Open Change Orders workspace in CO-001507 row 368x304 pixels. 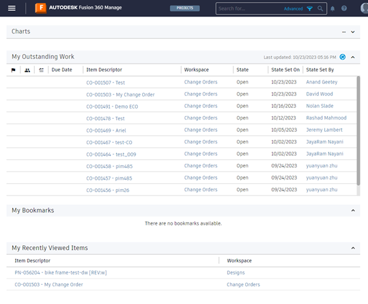(x=201, y=82)
